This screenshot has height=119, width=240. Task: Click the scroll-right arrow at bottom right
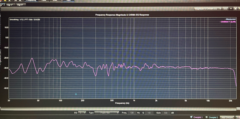(238, 109)
